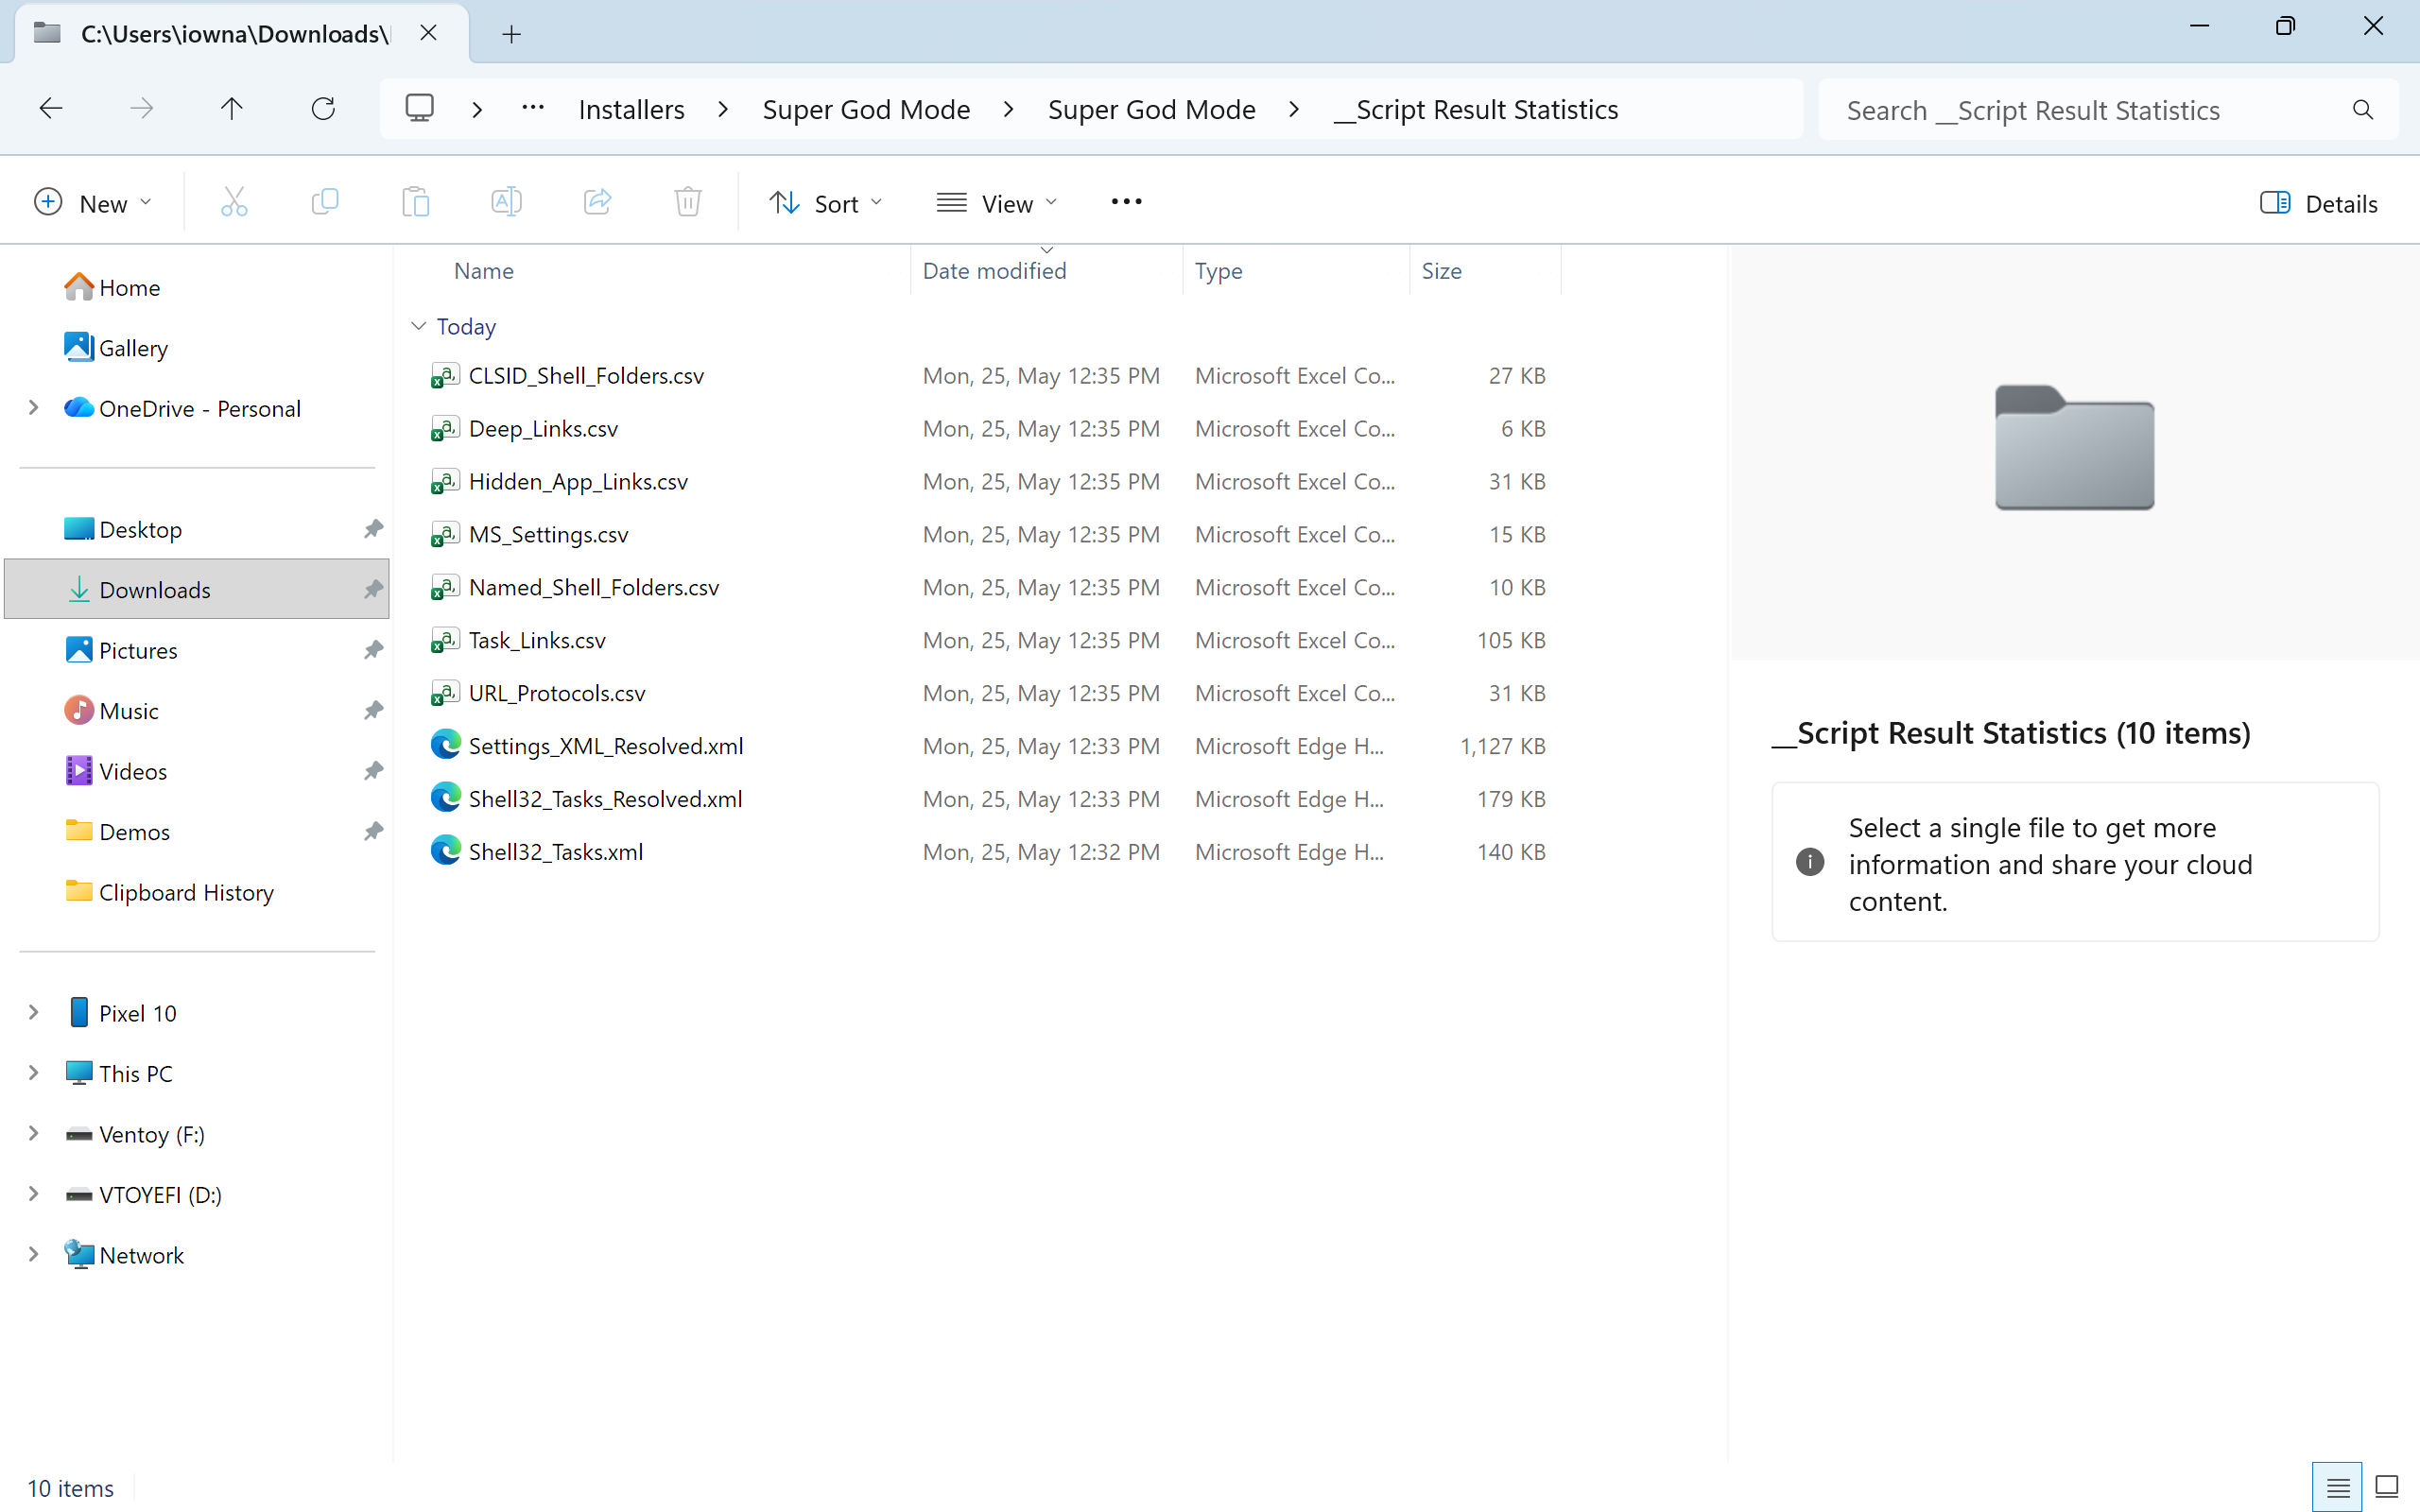The width and height of the screenshot is (2420, 1512).
Task: Select Downloads in the sidebar
Action: tap(197, 589)
